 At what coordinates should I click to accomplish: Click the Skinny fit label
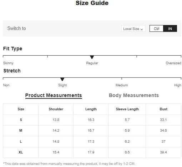pyautogui.click(x=8, y=63)
